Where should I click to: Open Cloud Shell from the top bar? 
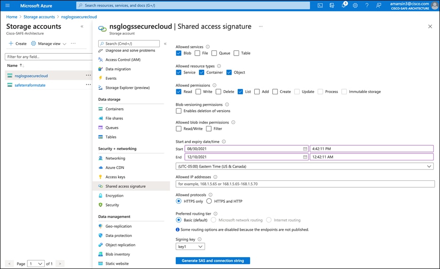pyautogui.click(x=320, y=6)
